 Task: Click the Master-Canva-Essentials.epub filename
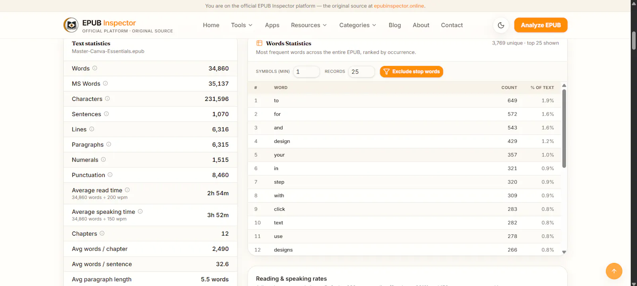click(108, 51)
